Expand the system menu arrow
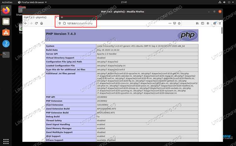Screen dimensions: 236x146 (233, 3)
